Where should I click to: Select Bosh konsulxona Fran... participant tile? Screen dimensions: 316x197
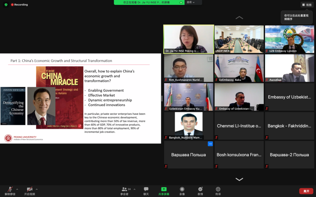[x=239, y=155]
